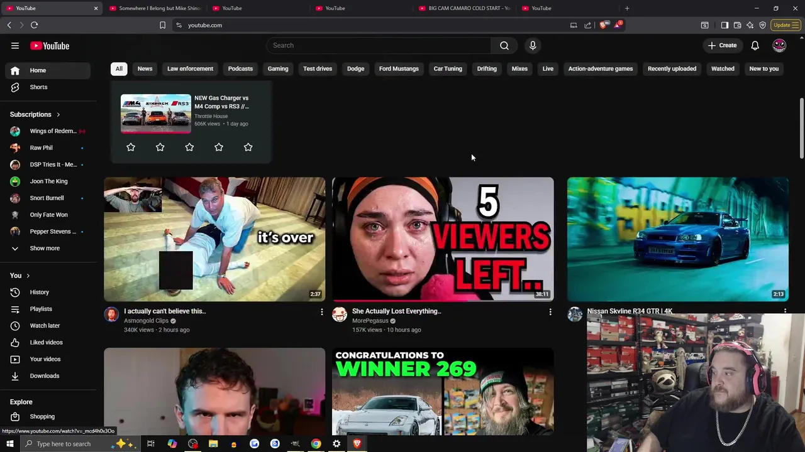The height and width of the screenshot is (452, 805).
Task: Open More options for 'I actually can't believe this..'
Action: point(322,311)
